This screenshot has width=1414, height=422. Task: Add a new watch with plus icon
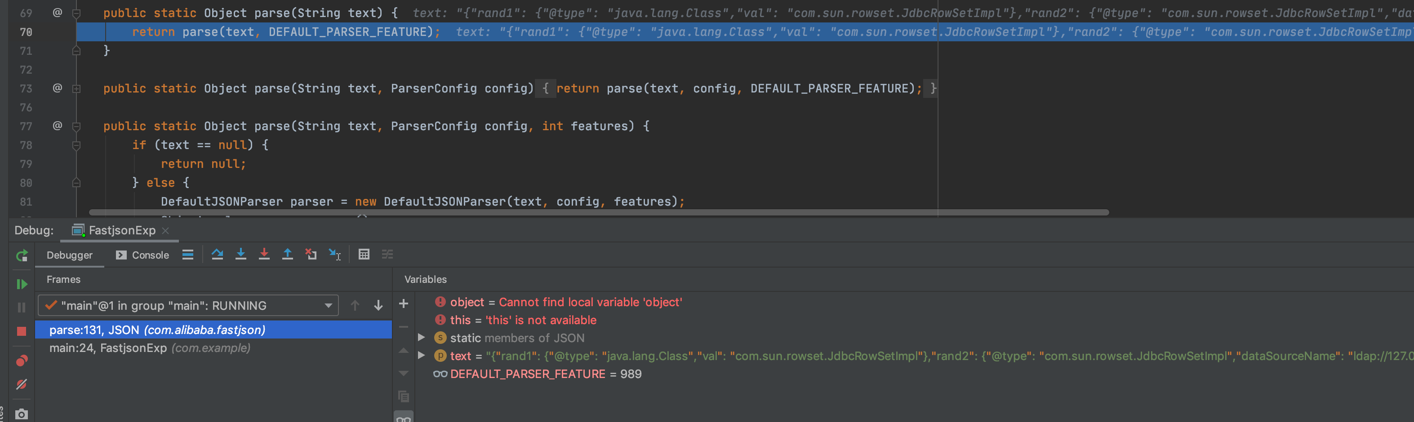404,304
